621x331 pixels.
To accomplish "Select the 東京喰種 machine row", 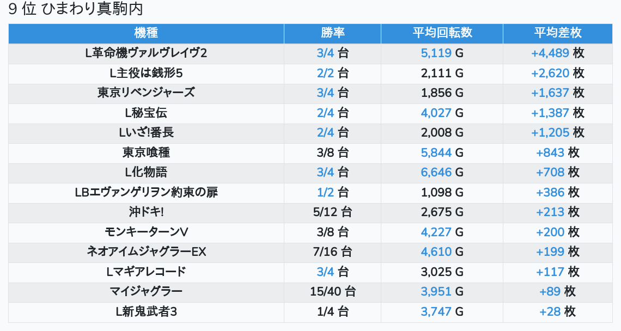I will 146,152.
